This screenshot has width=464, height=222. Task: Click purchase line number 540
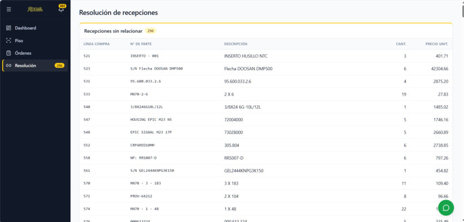87,107
